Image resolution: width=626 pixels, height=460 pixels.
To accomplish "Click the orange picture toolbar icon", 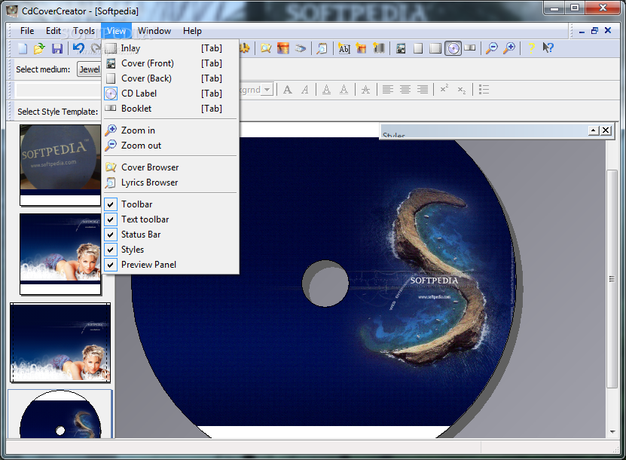I will pyautogui.click(x=283, y=48).
